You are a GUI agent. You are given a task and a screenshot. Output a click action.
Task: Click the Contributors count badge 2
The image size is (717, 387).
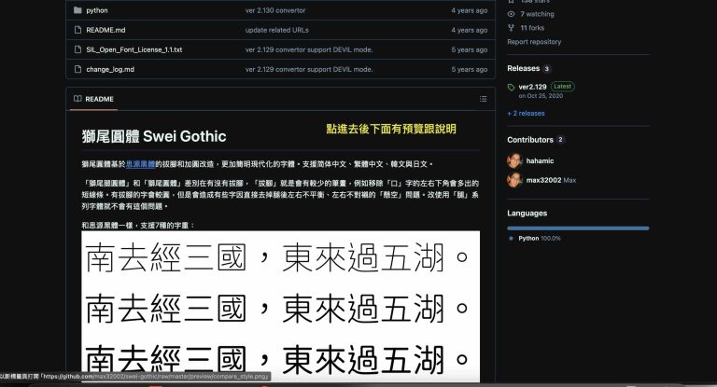pos(560,140)
